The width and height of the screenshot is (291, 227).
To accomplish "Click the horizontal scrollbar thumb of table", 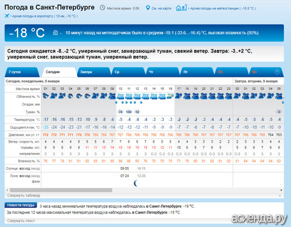I will 61,190.
